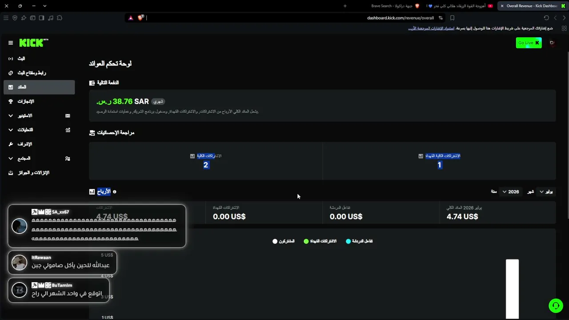Toggle the المشتركون chart legend item

tap(284, 241)
